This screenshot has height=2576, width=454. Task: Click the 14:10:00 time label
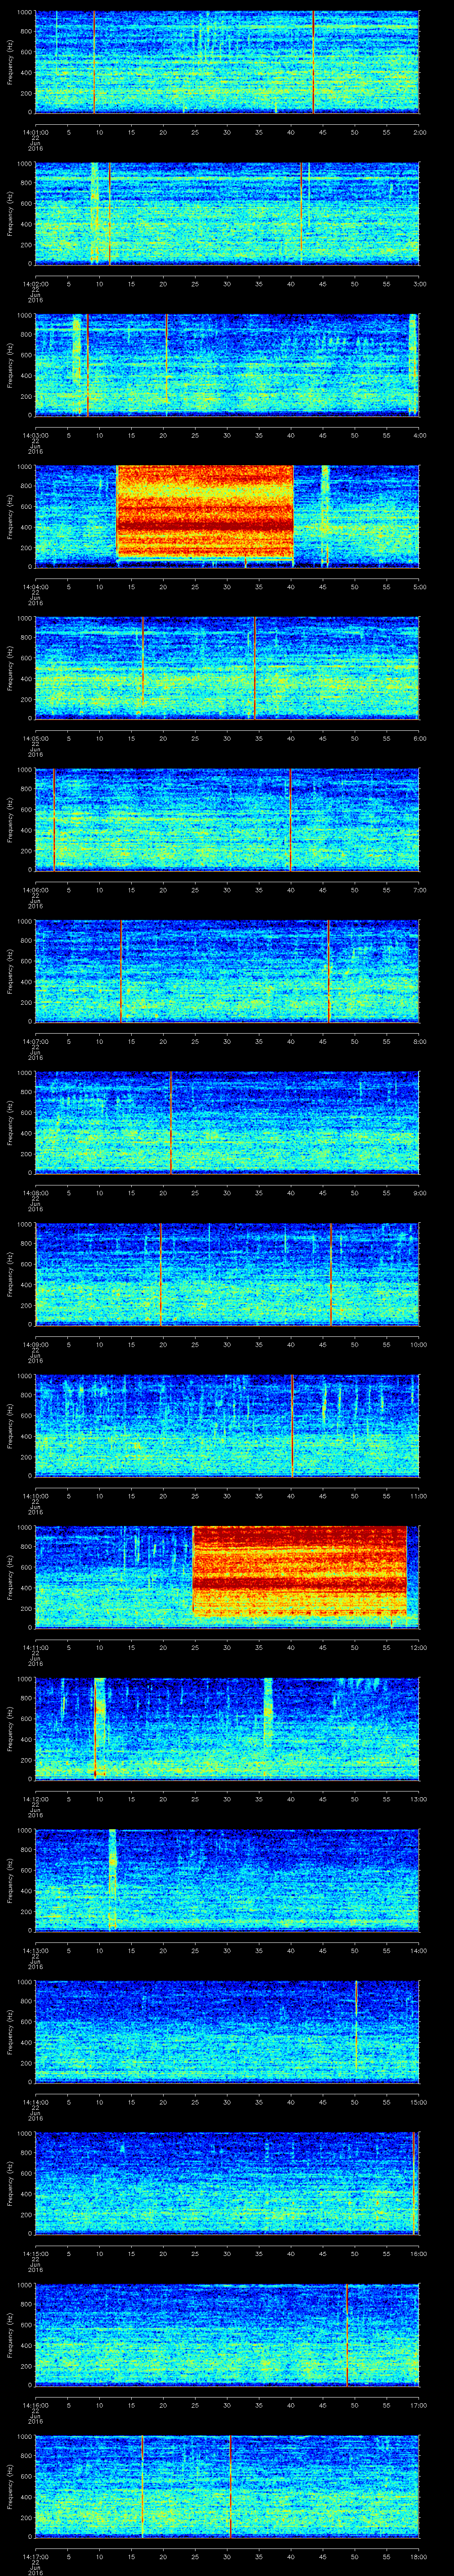point(35,1495)
